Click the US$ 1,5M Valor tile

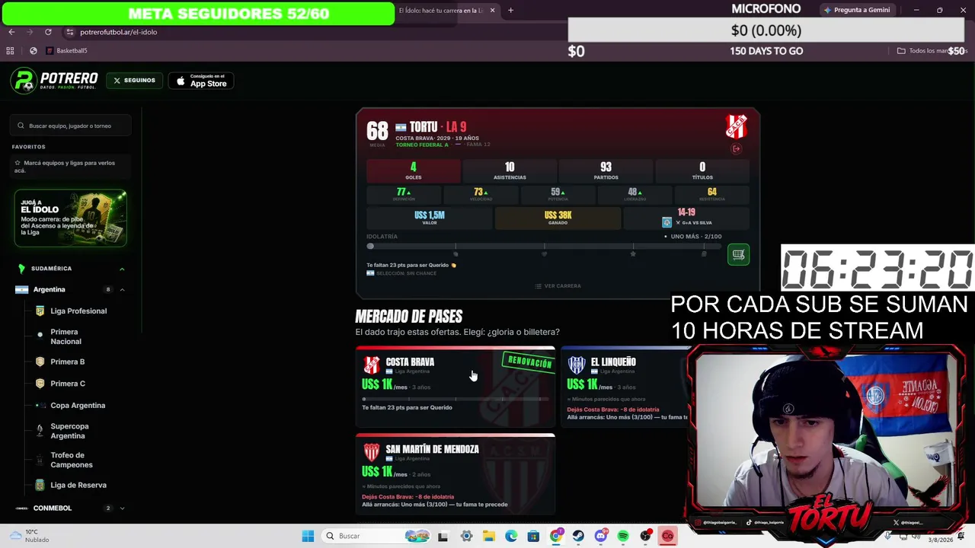(429, 218)
